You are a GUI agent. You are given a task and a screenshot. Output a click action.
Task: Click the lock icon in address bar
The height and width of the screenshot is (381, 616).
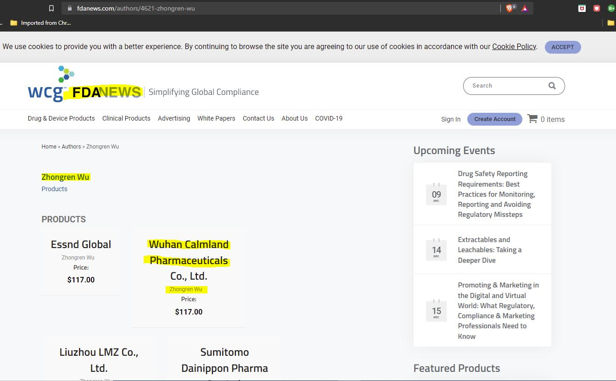click(70, 8)
